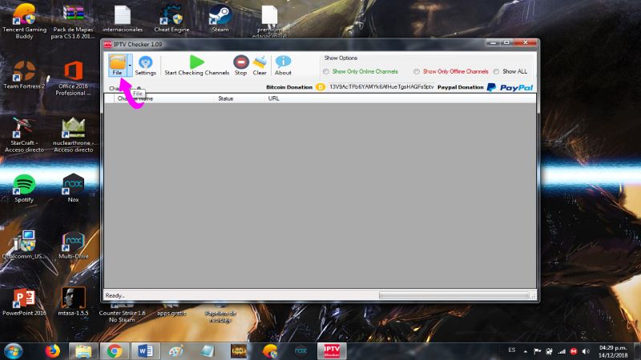Open the File button in the toolbar

point(117,64)
